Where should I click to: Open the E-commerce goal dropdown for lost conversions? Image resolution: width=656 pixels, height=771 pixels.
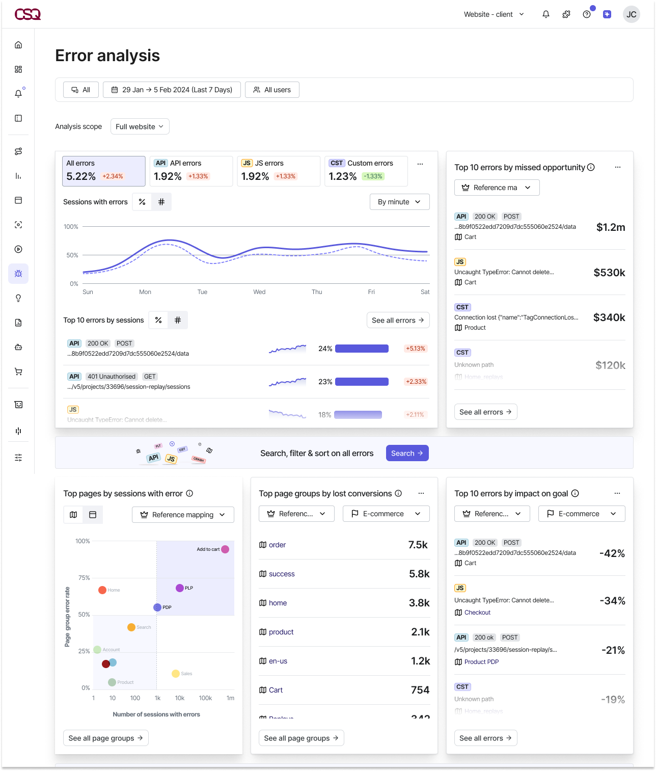click(x=386, y=514)
